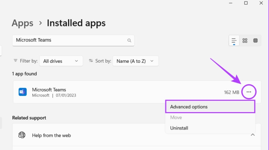Click the 162 MB size value

(x=231, y=92)
